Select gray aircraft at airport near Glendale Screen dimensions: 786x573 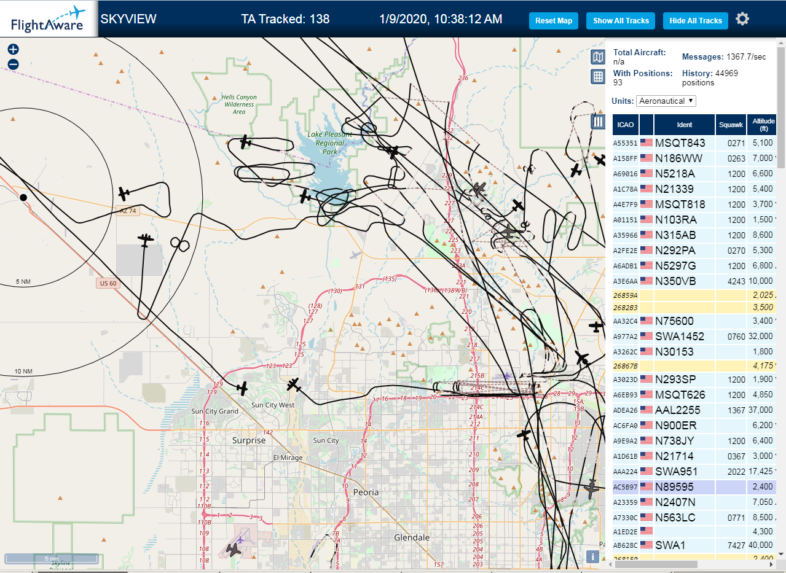(x=234, y=549)
